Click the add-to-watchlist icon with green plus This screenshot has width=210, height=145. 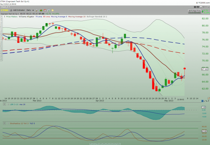click(49, 10)
